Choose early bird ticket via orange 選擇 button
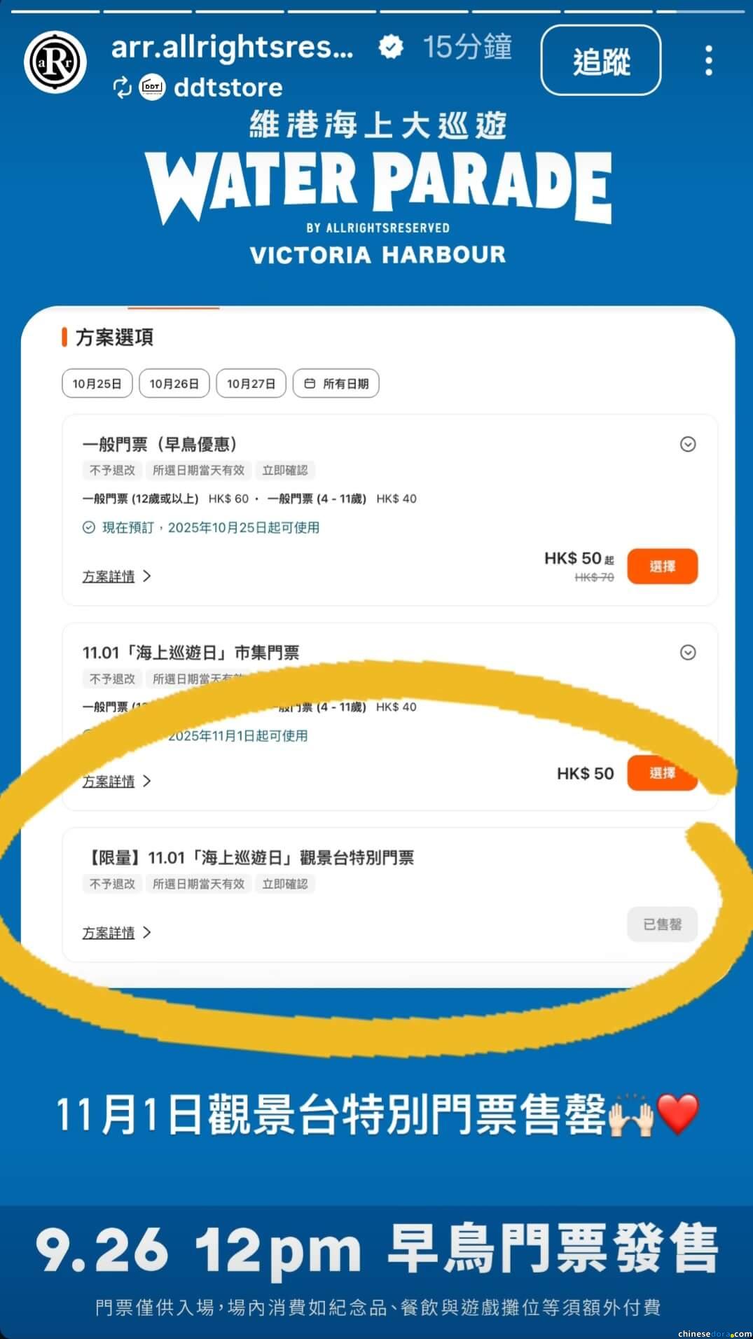Screen dimensions: 753x1339 663,566
